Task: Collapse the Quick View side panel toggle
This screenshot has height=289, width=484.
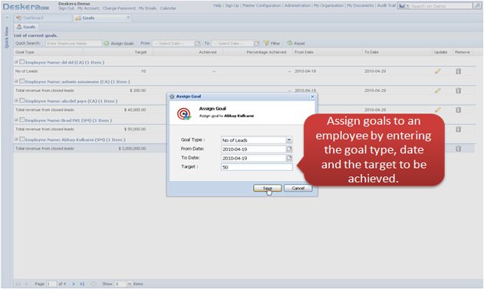Action: tap(7, 18)
